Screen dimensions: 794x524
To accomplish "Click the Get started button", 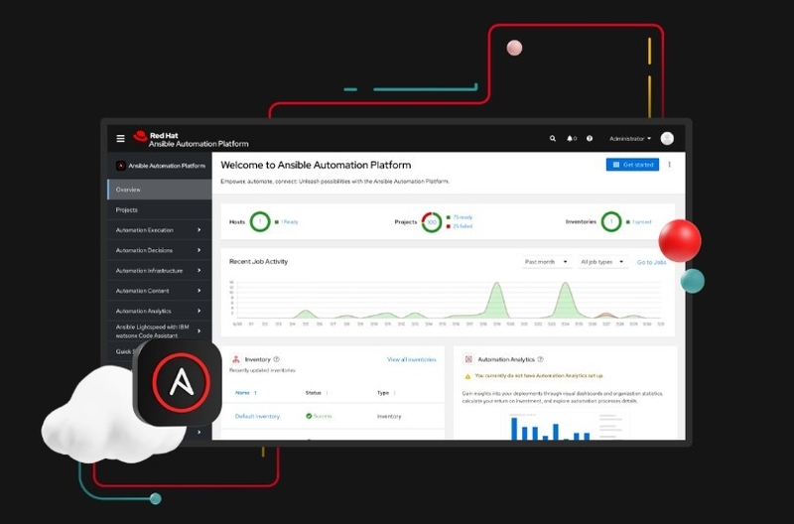I will click(x=632, y=165).
